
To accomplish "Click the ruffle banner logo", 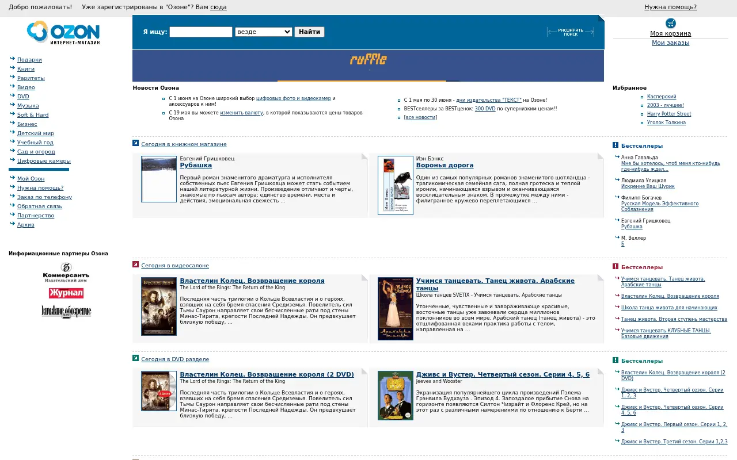I will 368,60.
